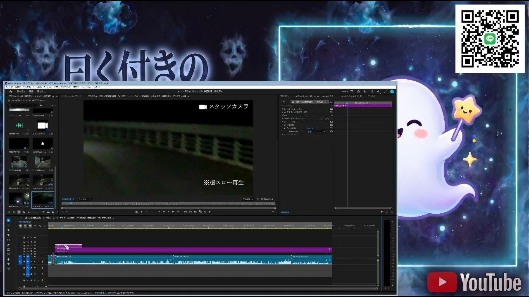
Task: Open the Program monitor zoom level dropdown
Action: [x=85, y=199]
